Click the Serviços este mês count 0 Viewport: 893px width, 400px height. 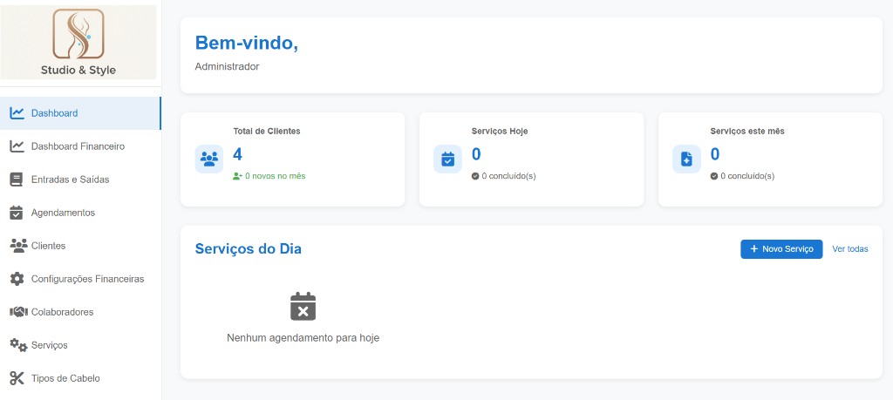(715, 154)
